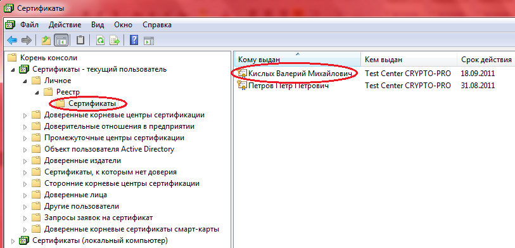Click the Личное folder icon
This screenshot has height=248, width=515.
(x=36, y=81)
